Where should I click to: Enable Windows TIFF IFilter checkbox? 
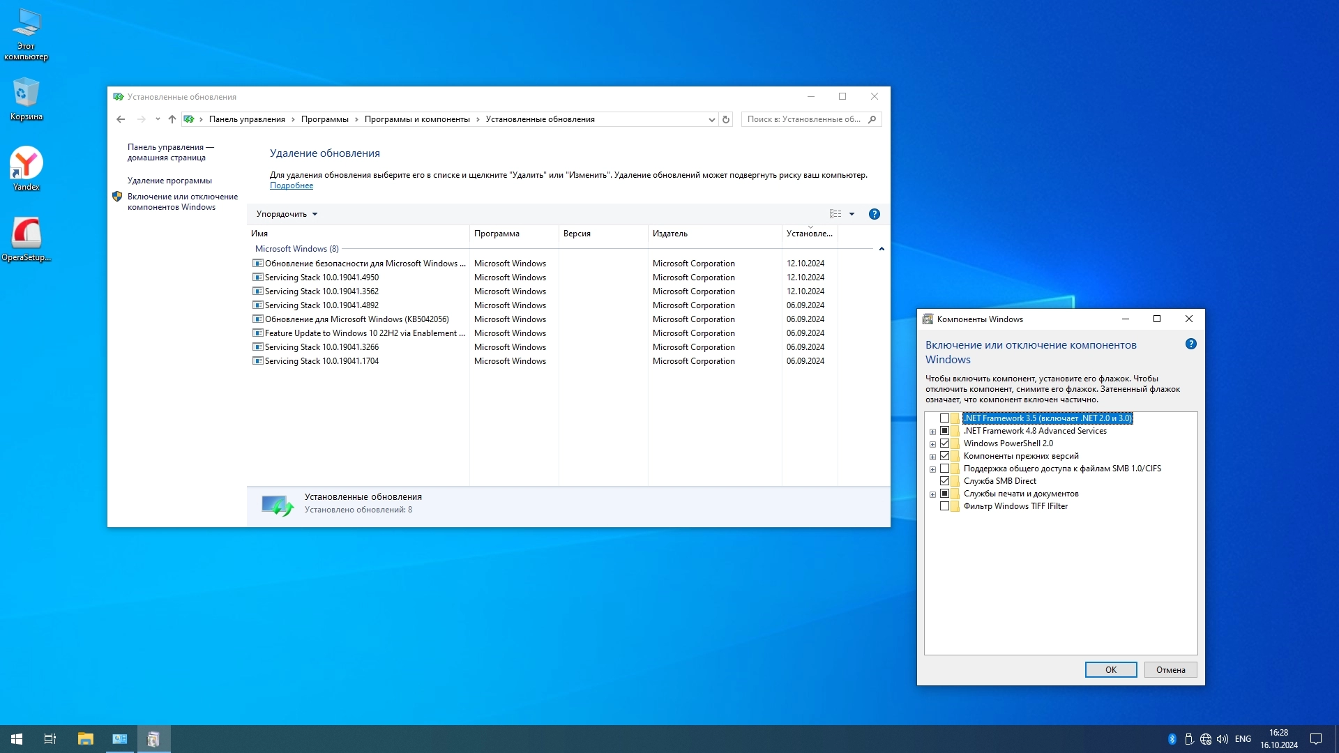click(944, 506)
